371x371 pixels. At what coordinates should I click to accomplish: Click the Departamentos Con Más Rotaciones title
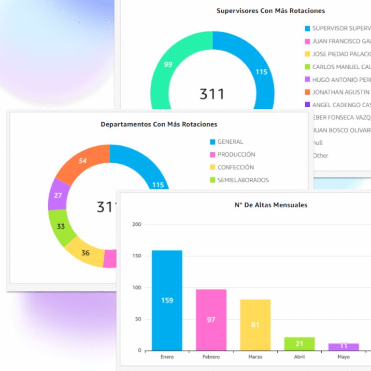(159, 124)
